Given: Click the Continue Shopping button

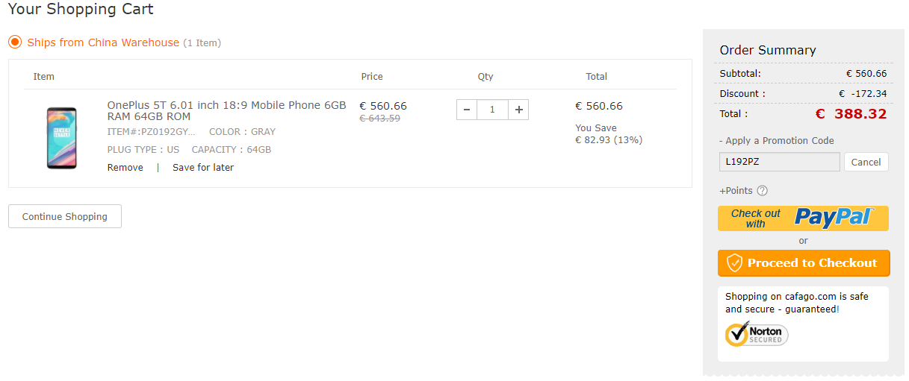Looking at the screenshot, I should coord(65,217).
